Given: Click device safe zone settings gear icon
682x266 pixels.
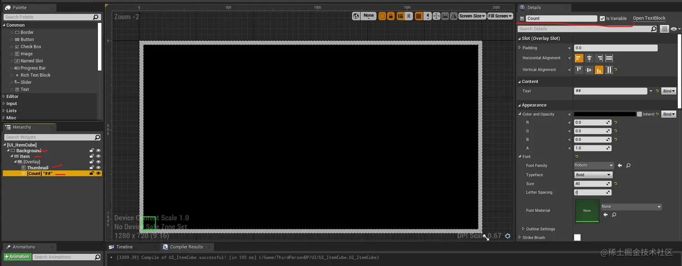Looking at the screenshot, I should [x=507, y=236].
